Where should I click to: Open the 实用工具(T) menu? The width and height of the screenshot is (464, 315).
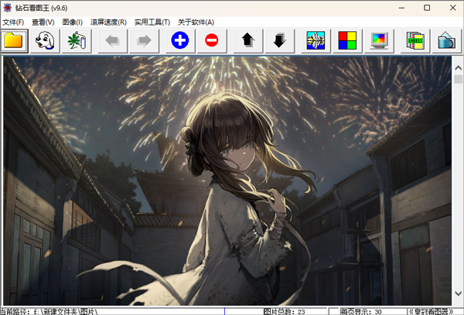click(x=152, y=22)
